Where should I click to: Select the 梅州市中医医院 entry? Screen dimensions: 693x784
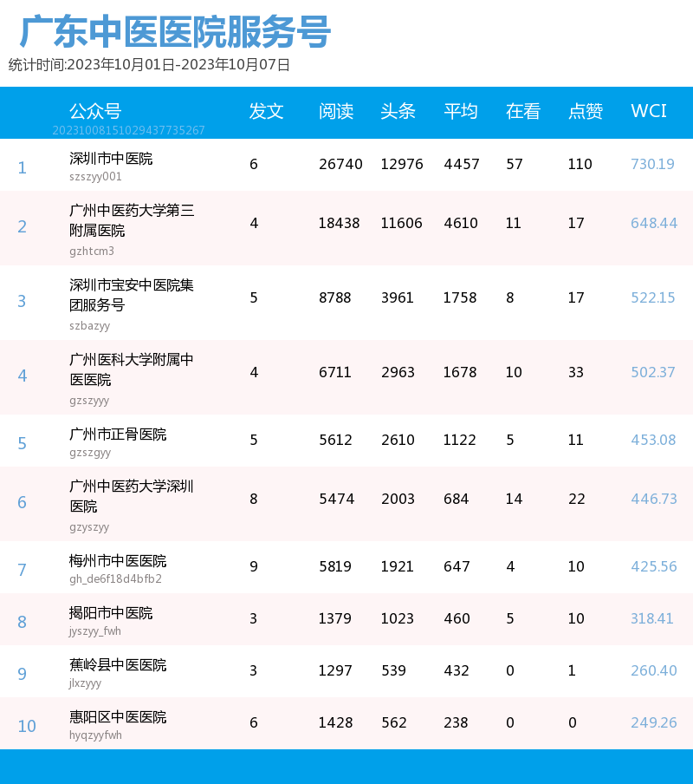click(118, 560)
